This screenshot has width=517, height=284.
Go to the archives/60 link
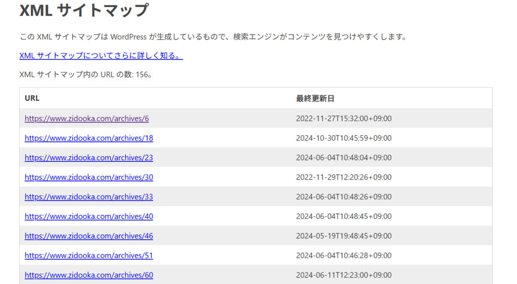coord(88,275)
